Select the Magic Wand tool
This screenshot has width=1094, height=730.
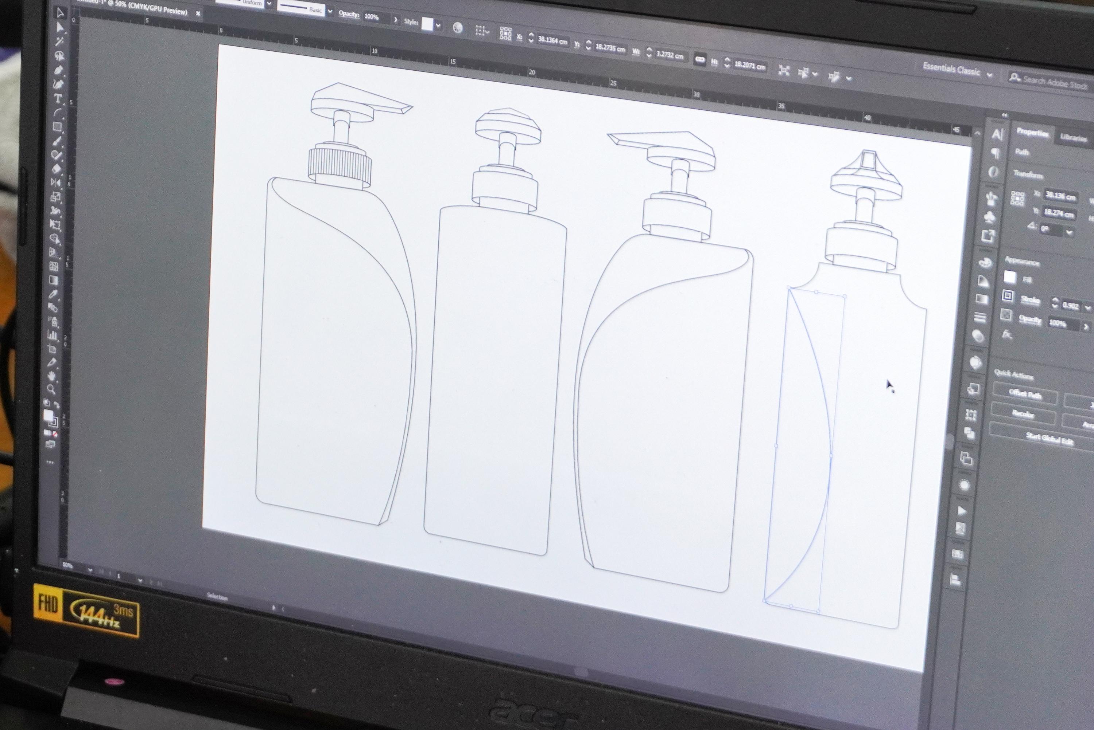point(59,42)
